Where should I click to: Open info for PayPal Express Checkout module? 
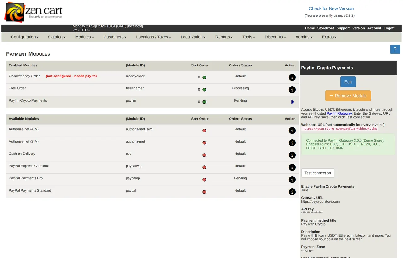coord(292,167)
